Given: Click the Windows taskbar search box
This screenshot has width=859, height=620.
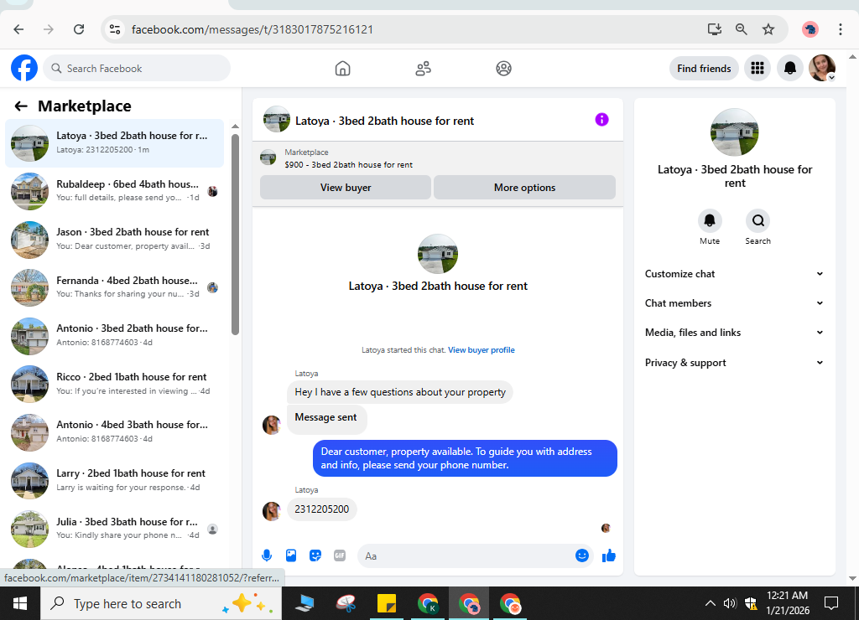Looking at the screenshot, I should pos(161,603).
